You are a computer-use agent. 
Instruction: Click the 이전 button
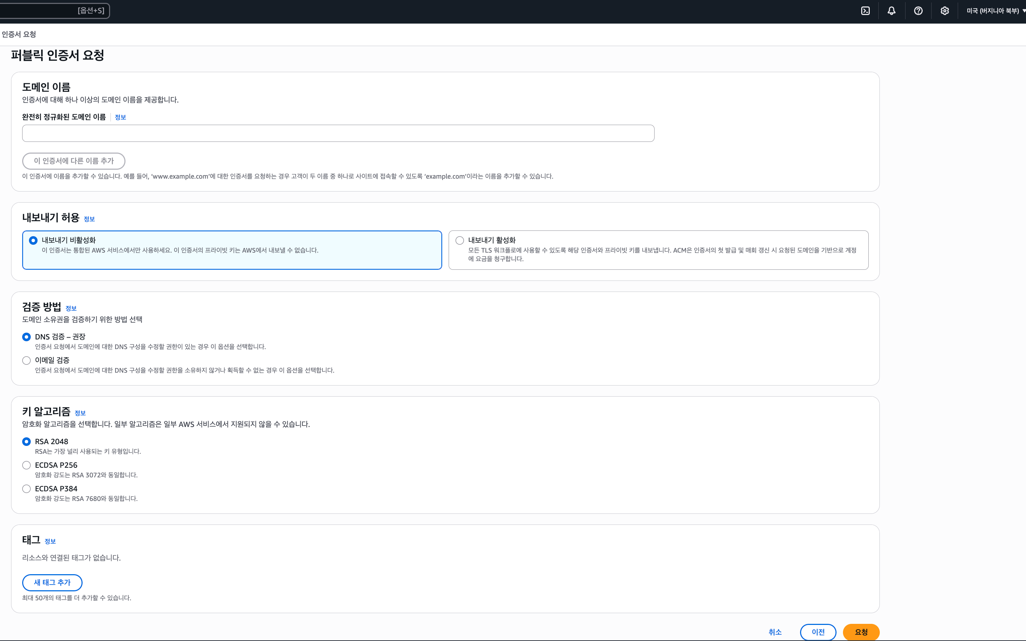(x=818, y=632)
